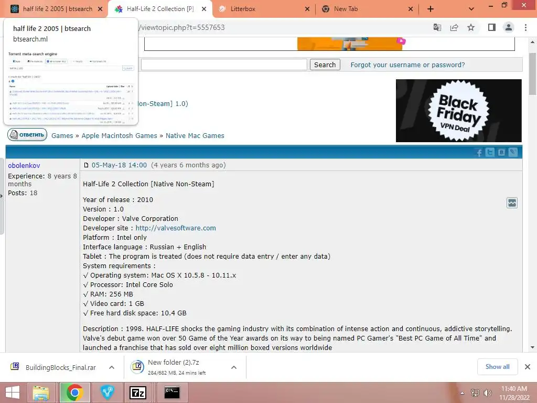Click the post document icon before date
This screenshot has width=537, height=403.
[87, 165]
